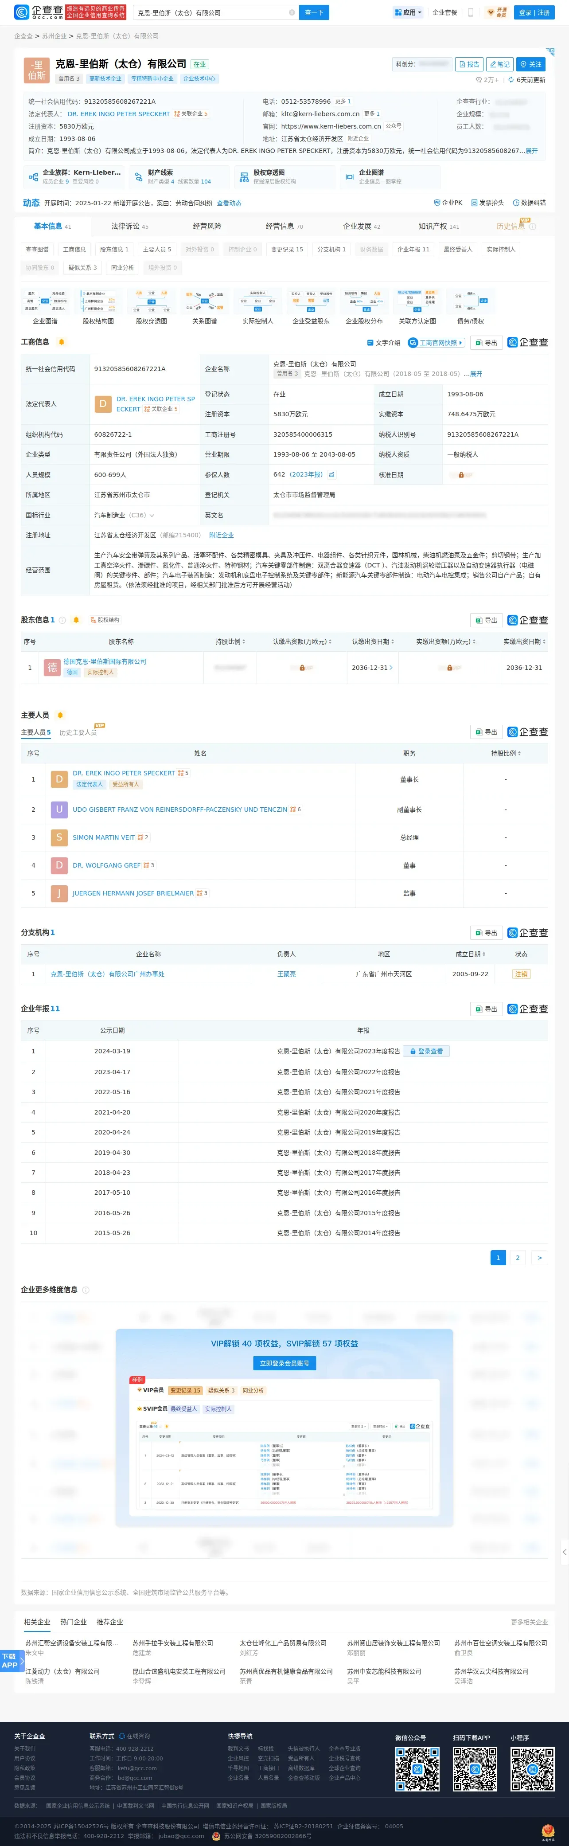Expand 更多 1 next to phone number

coord(343,102)
